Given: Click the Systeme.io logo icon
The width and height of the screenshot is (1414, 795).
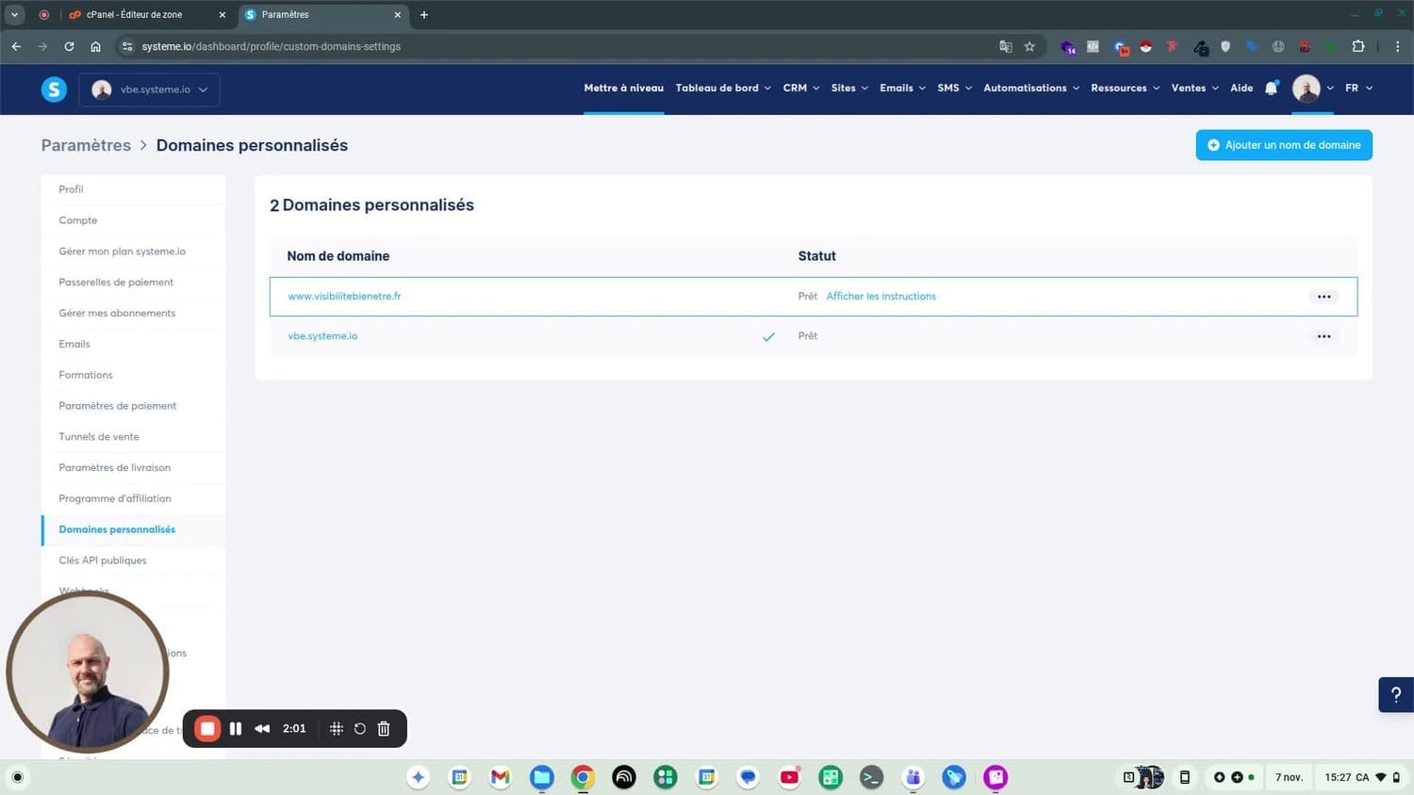Looking at the screenshot, I should pyautogui.click(x=54, y=89).
